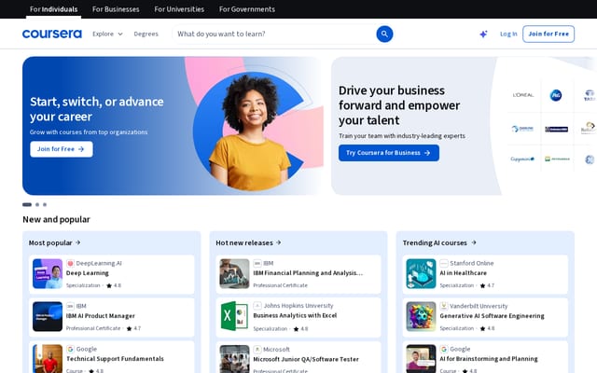Open the Generative AI Software Engineering thumbnail
Image resolution: width=597 pixels, height=373 pixels.
pyautogui.click(x=421, y=317)
